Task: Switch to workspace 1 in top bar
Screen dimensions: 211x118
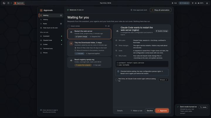Action: 8,3
